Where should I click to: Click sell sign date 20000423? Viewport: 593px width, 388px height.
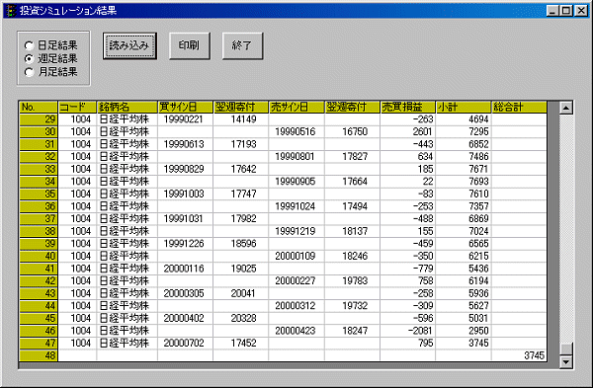point(295,331)
